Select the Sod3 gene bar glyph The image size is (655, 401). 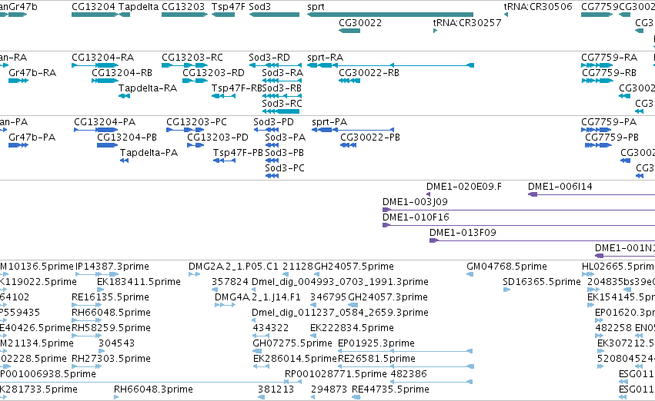coord(275,15)
